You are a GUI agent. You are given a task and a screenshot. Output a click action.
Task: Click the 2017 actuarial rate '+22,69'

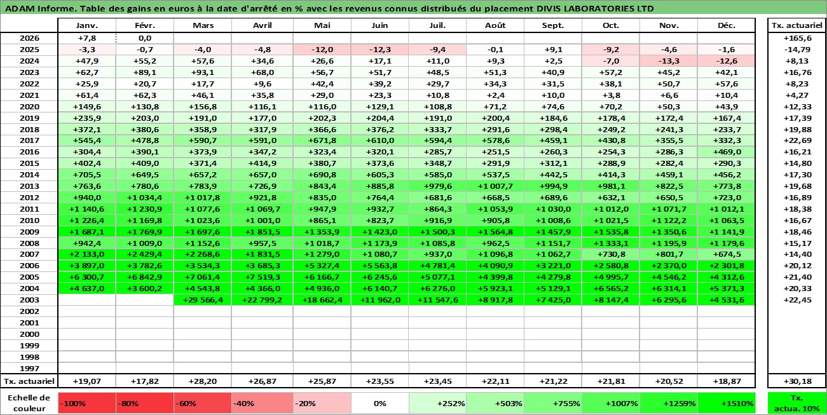[x=796, y=140]
